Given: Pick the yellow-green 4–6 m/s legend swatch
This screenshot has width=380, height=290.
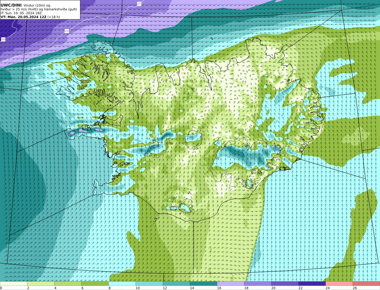Looking at the screenshot, I should [68, 283].
